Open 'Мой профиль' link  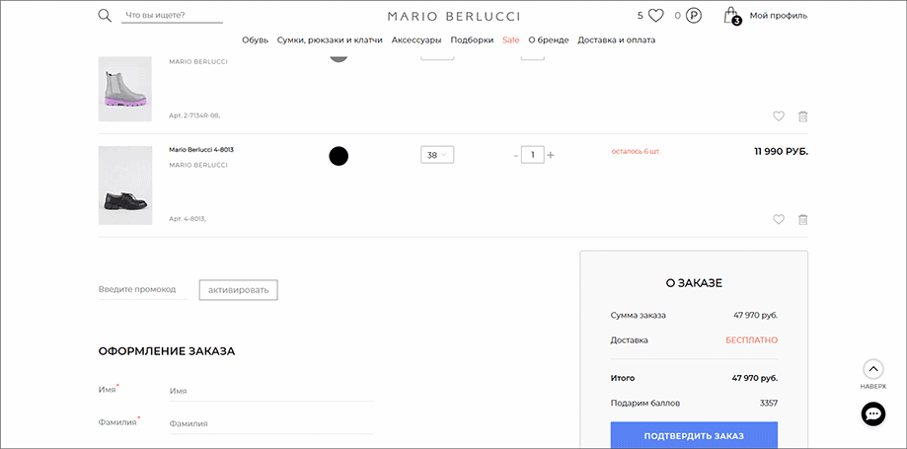tap(778, 16)
